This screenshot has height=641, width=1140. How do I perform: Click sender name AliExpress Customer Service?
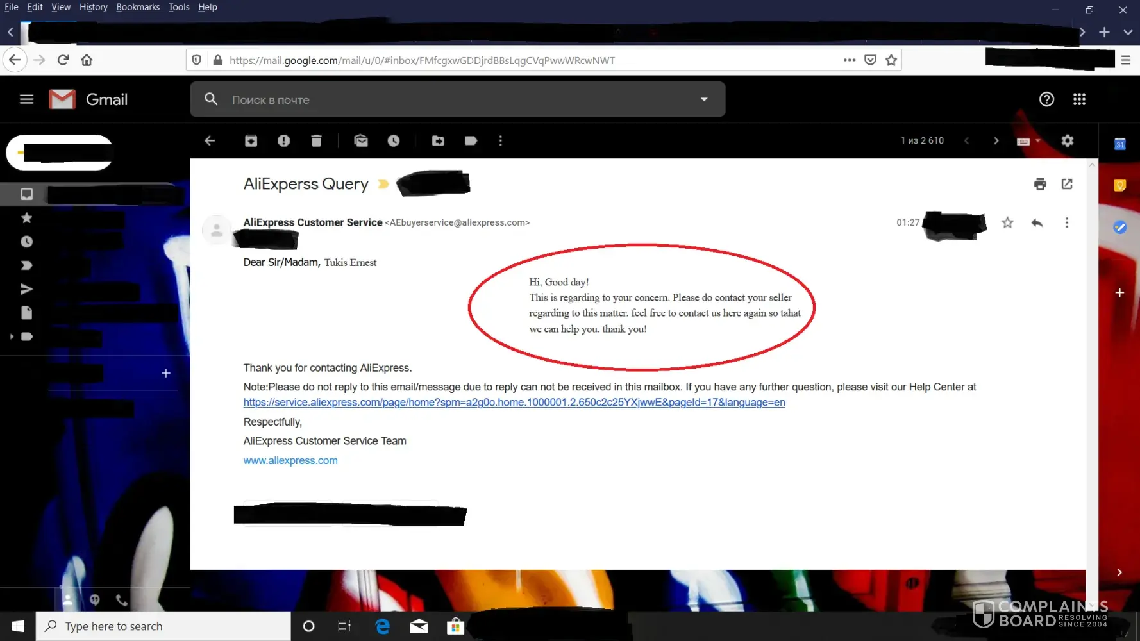pos(313,222)
